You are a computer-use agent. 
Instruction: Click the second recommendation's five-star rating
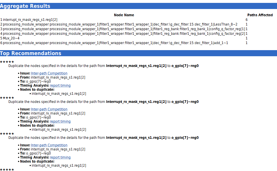[7, 98]
